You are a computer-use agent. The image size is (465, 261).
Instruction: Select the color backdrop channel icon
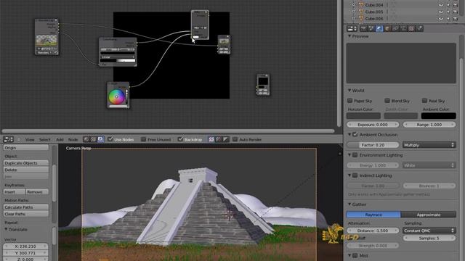[219, 139]
